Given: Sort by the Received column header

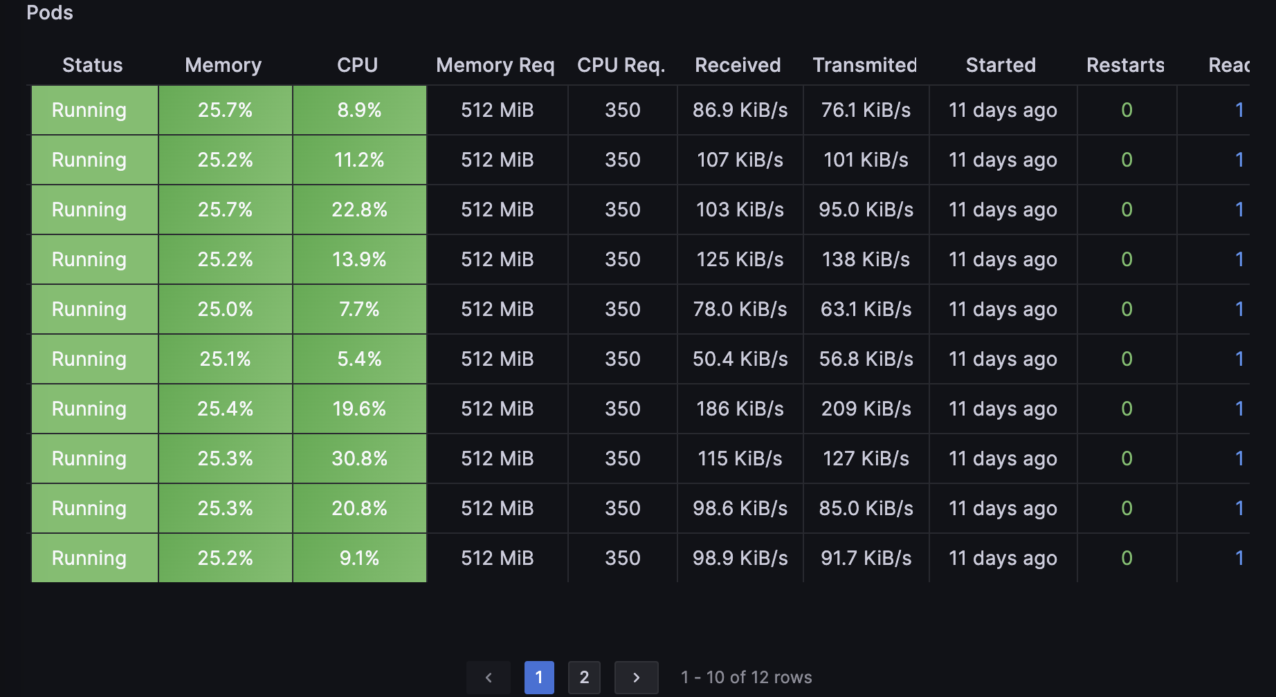Looking at the screenshot, I should coord(738,65).
